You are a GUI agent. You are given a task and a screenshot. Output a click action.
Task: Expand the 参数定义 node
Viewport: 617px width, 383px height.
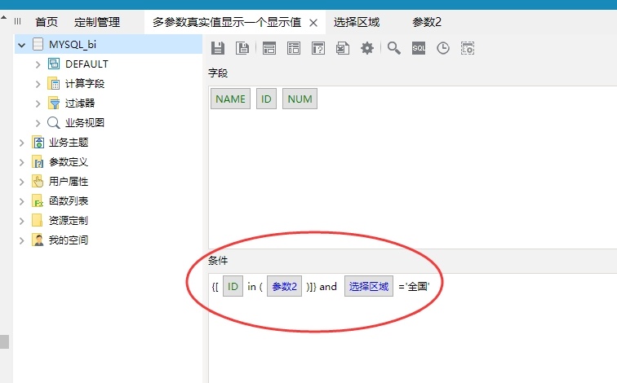22,162
